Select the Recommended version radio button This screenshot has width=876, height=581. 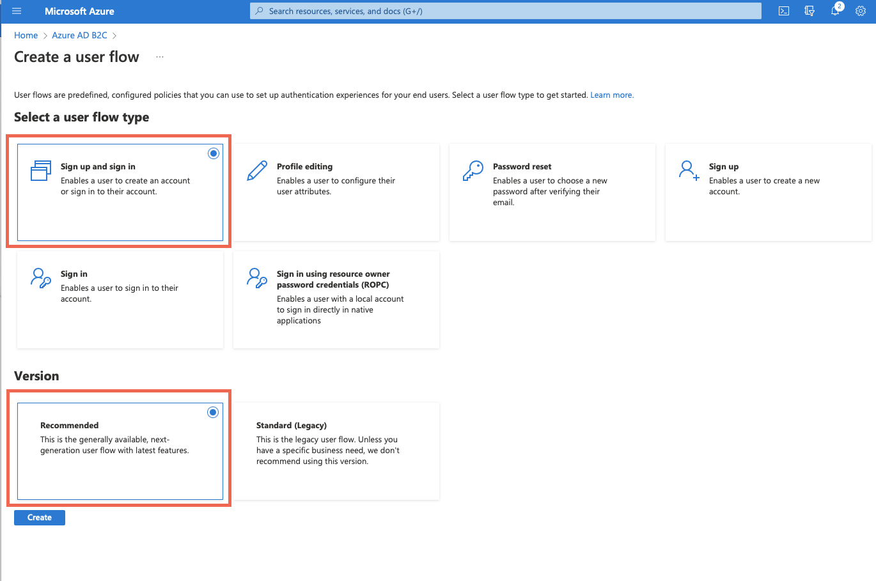tap(213, 412)
